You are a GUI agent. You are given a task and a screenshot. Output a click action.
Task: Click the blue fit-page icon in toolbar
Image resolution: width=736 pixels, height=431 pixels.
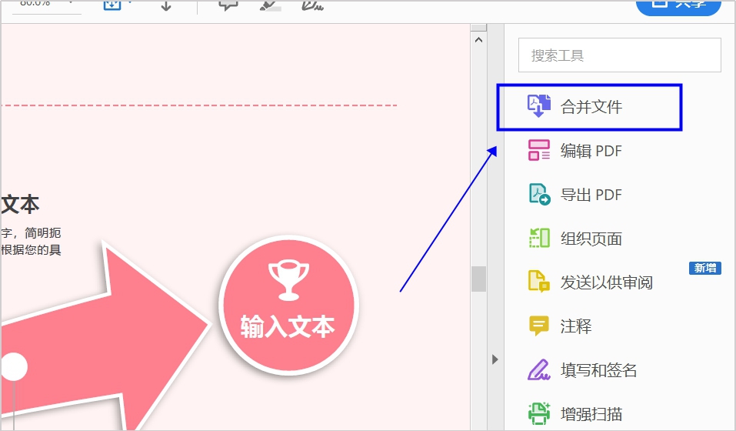point(112,5)
